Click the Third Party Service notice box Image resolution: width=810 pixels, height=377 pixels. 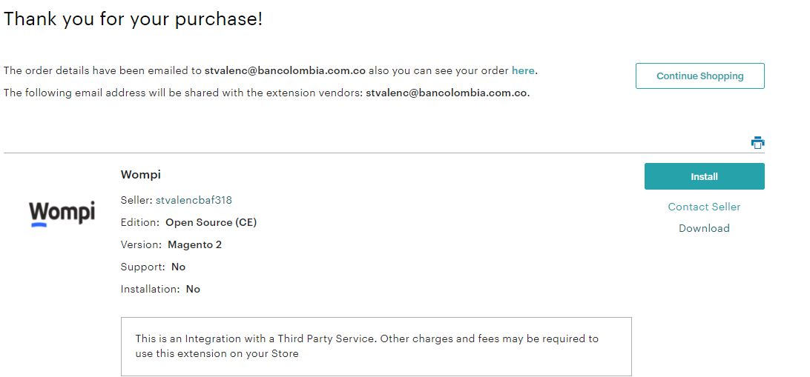[x=376, y=347]
